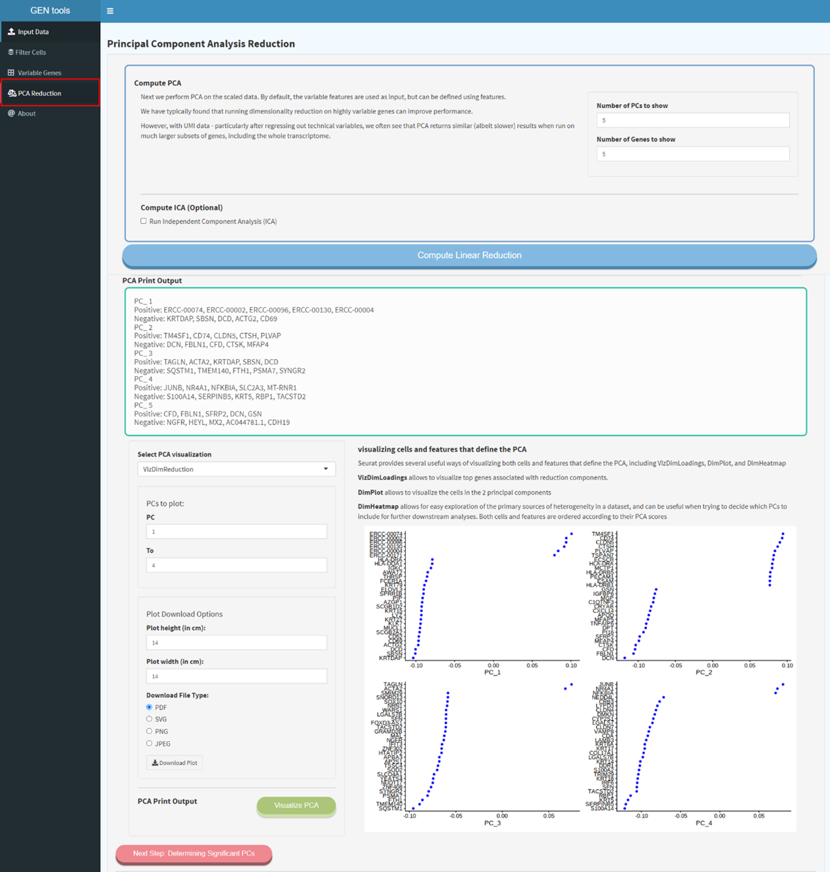Screen dimensions: 830x872
Task: Click the Number of PCs to show field
Action: [692, 120]
